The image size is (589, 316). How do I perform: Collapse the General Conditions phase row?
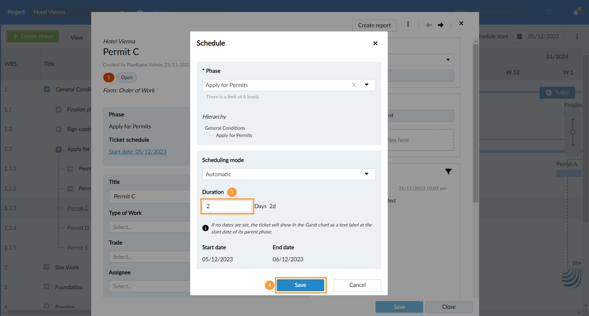tap(47, 90)
